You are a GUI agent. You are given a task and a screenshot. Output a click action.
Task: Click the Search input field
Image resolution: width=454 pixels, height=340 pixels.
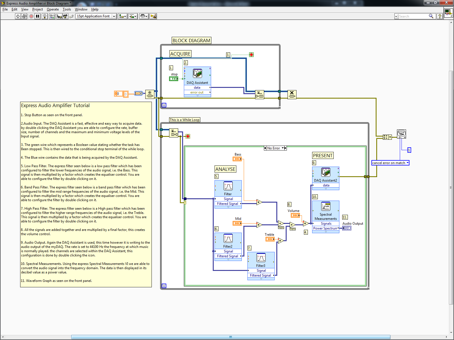(413, 16)
